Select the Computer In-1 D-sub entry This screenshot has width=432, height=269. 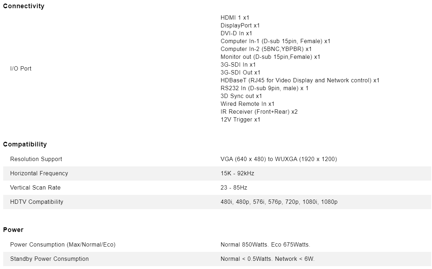click(275, 41)
